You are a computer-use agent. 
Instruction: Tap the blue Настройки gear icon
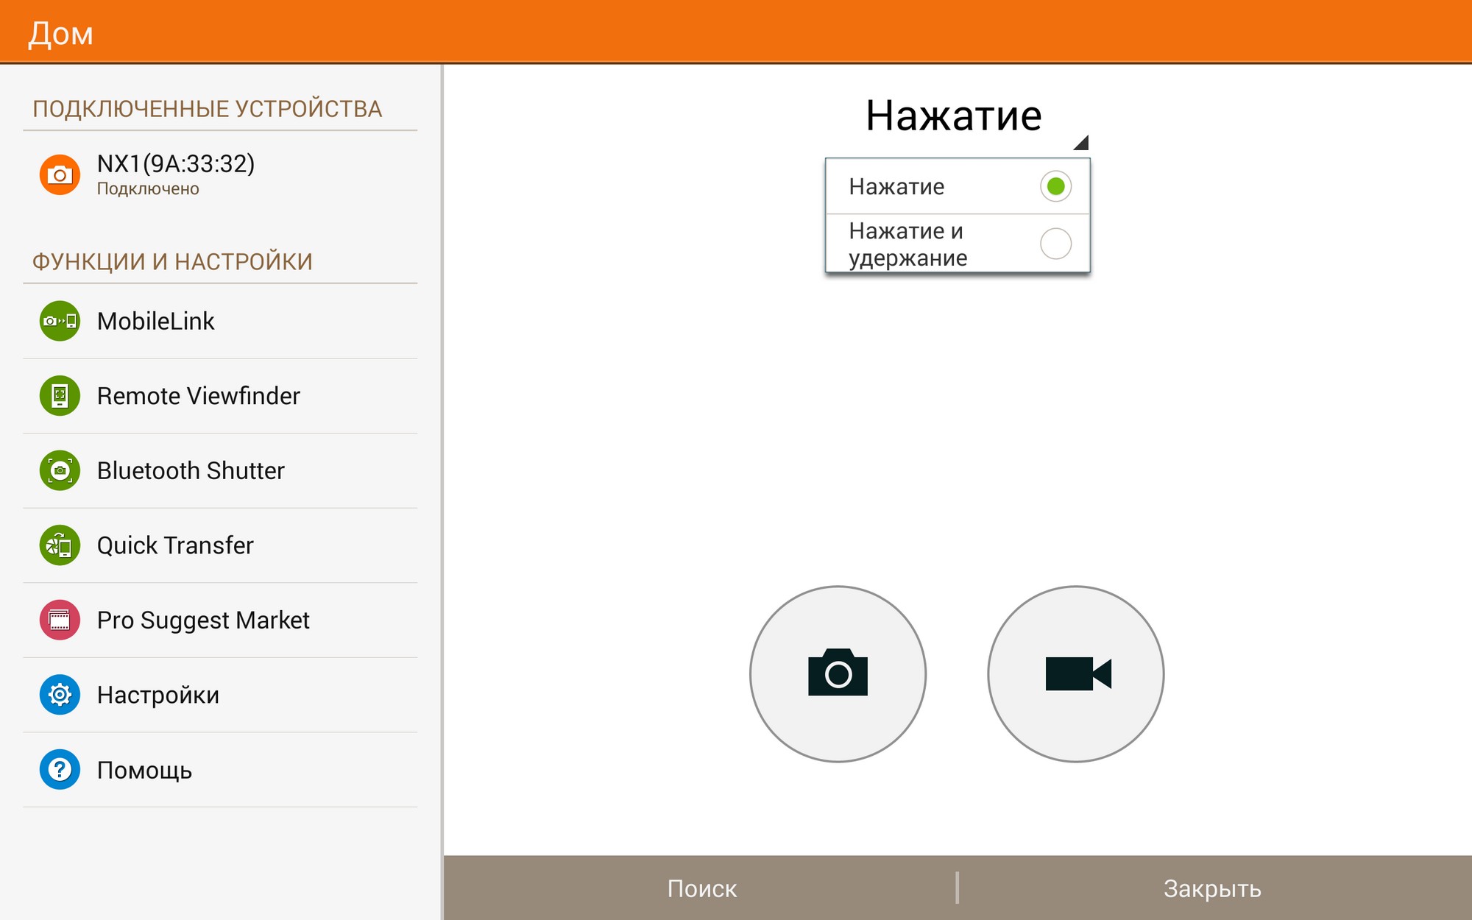tap(60, 695)
